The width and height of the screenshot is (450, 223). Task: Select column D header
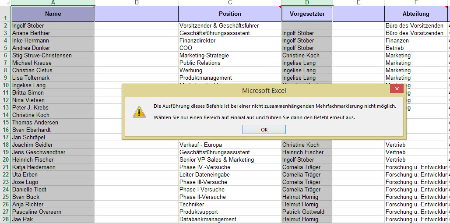[307, 3]
